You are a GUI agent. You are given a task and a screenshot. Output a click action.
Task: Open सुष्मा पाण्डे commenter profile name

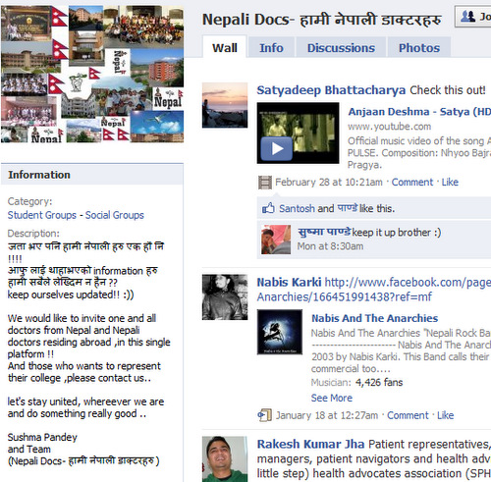pos(324,232)
